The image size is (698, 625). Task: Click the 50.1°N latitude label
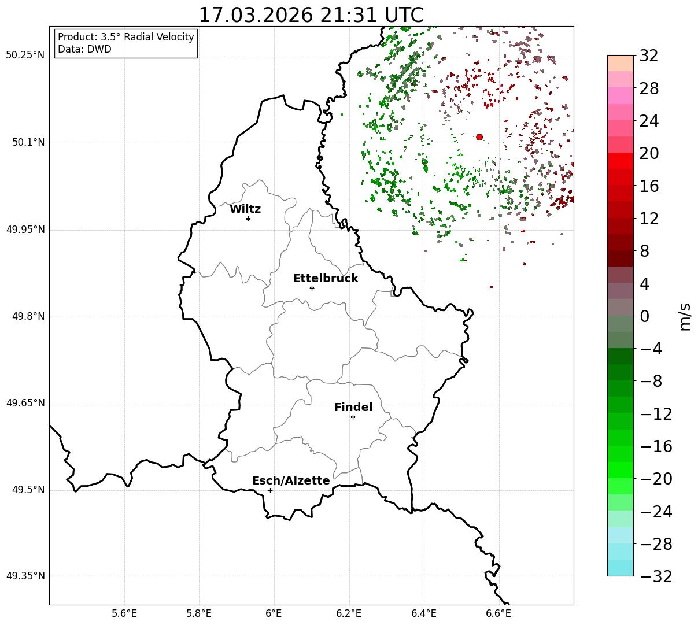28,142
